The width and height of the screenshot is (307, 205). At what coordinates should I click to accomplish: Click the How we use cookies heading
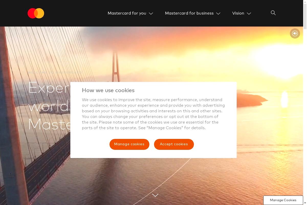click(108, 90)
